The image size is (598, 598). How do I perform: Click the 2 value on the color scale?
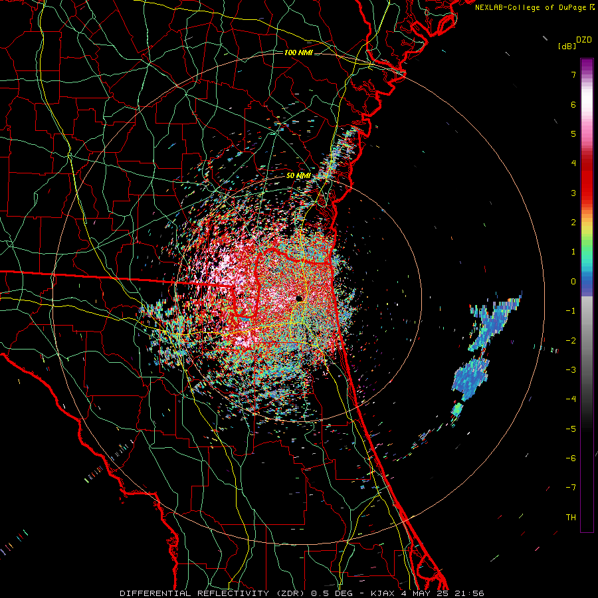(573, 223)
